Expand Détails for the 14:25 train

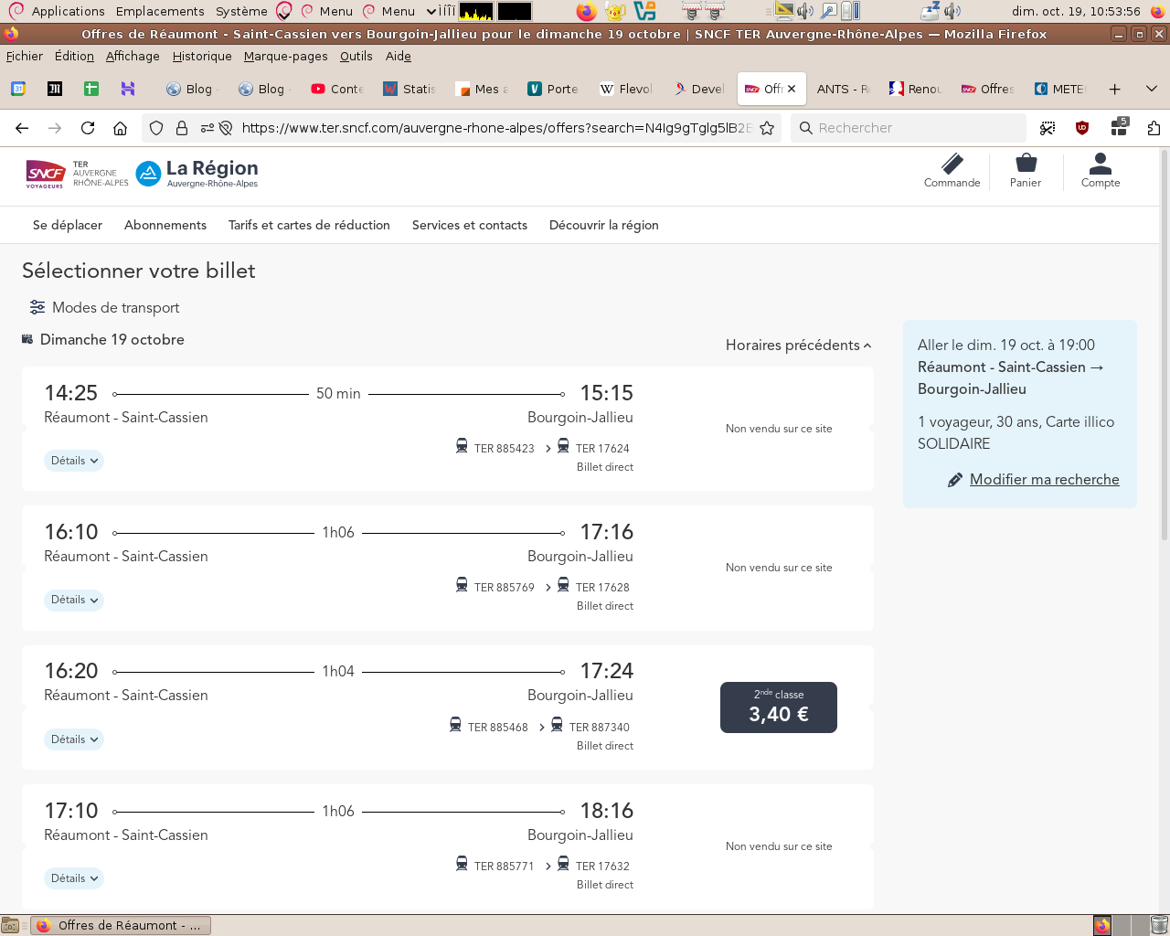click(74, 461)
